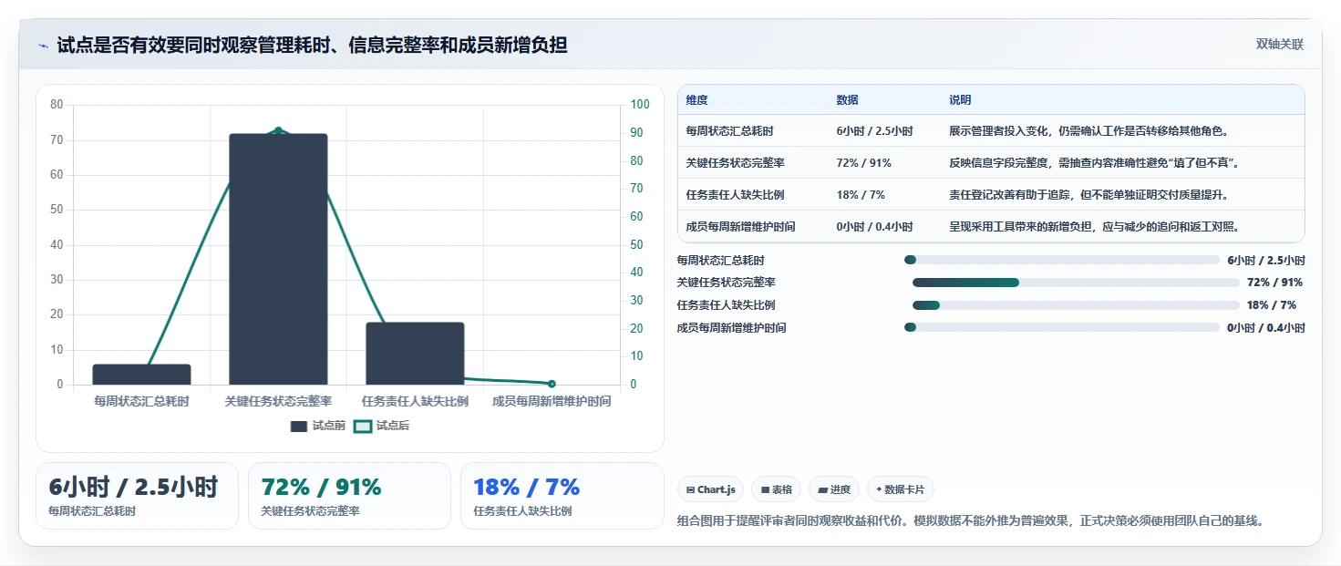Click description starting 呈现采用工具带来的新增负担

pos(1094,227)
